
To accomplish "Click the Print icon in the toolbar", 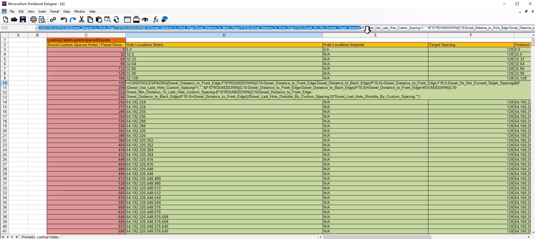I will pos(33,19).
